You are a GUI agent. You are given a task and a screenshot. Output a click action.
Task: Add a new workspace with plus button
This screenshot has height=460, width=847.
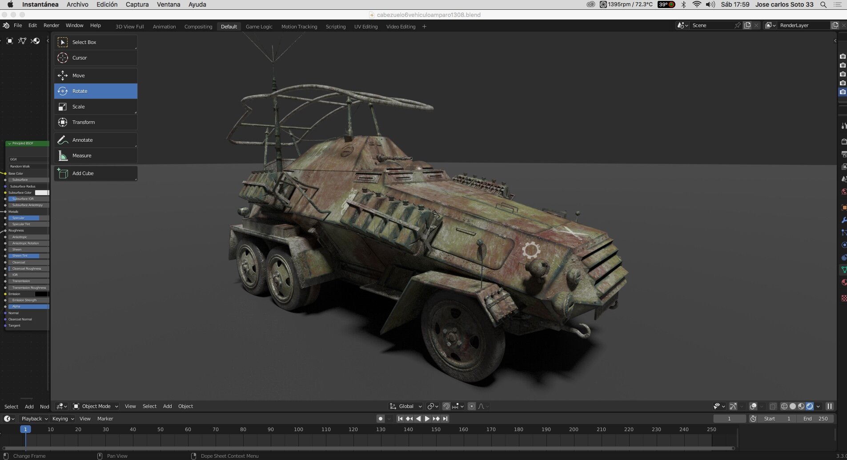coord(424,27)
